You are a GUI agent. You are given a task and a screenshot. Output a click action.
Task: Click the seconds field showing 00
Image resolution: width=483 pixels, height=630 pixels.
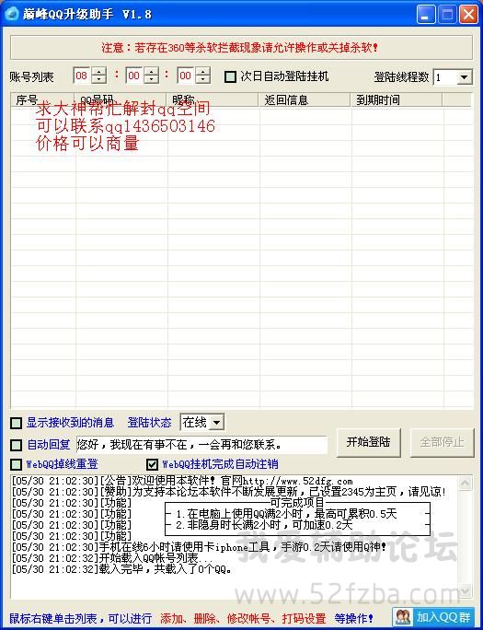[x=187, y=76]
